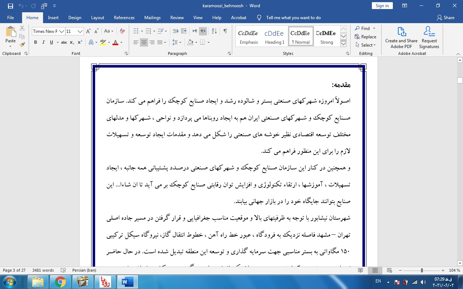Click the zoom slider in the status bar
This screenshot has height=289, width=463.
(422, 270)
